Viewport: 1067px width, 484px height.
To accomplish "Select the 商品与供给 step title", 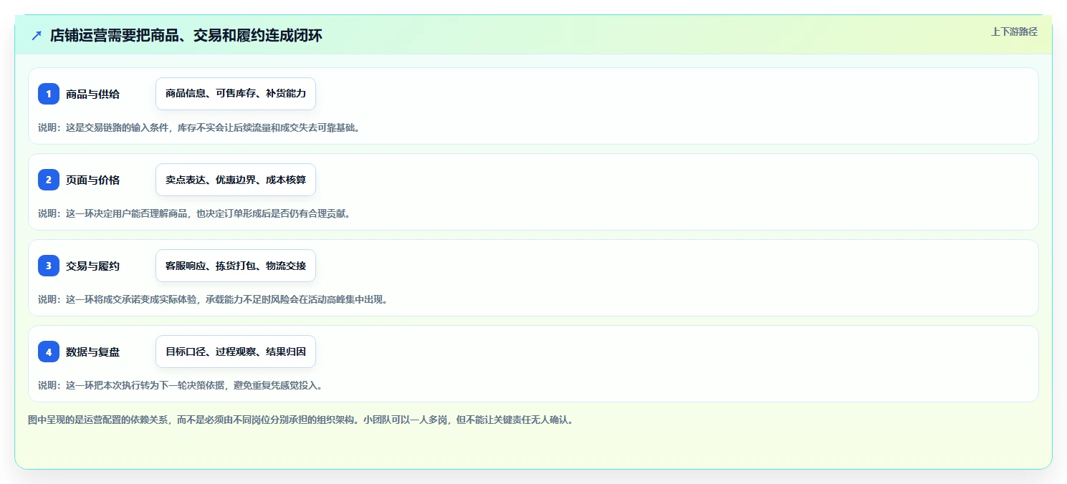I will click(92, 94).
